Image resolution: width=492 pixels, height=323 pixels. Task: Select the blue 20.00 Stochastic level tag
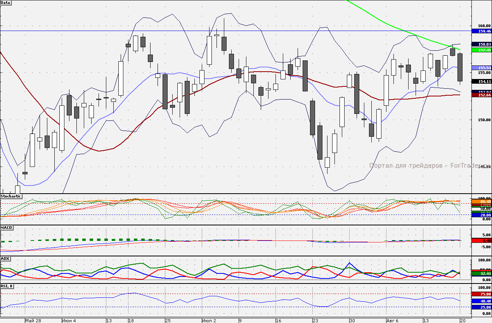[x=481, y=215]
